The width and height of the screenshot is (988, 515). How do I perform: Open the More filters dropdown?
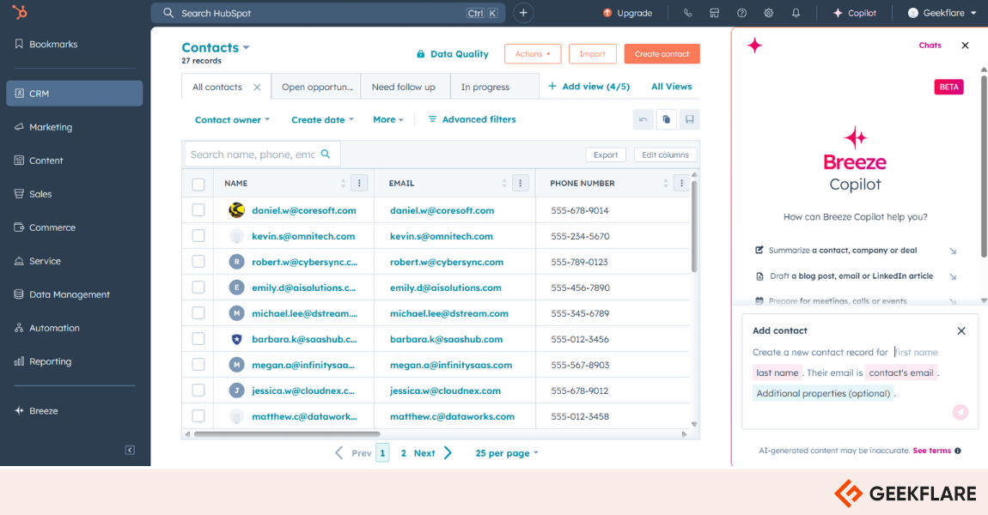[x=388, y=119]
